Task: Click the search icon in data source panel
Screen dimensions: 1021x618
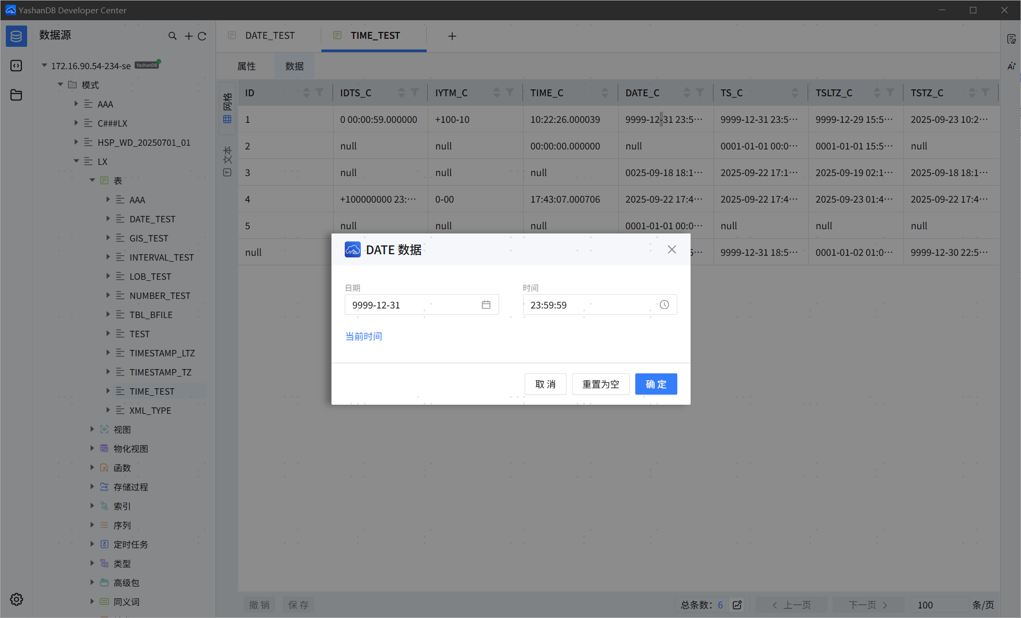Action: pyautogui.click(x=172, y=36)
